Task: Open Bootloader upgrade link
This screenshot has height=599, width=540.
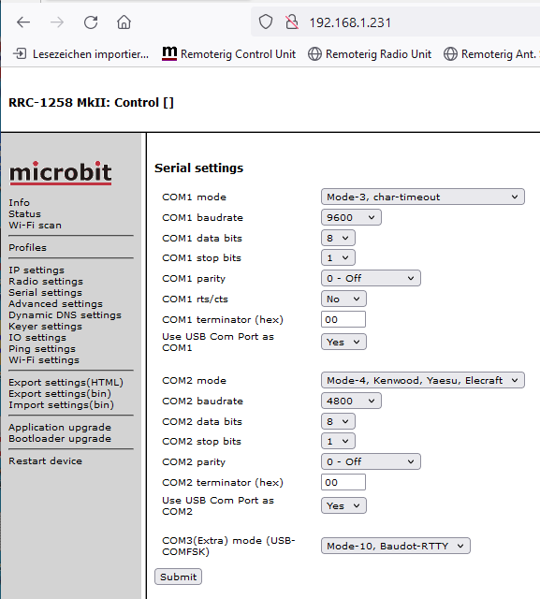Action: pyautogui.click(x=60, y=439)
